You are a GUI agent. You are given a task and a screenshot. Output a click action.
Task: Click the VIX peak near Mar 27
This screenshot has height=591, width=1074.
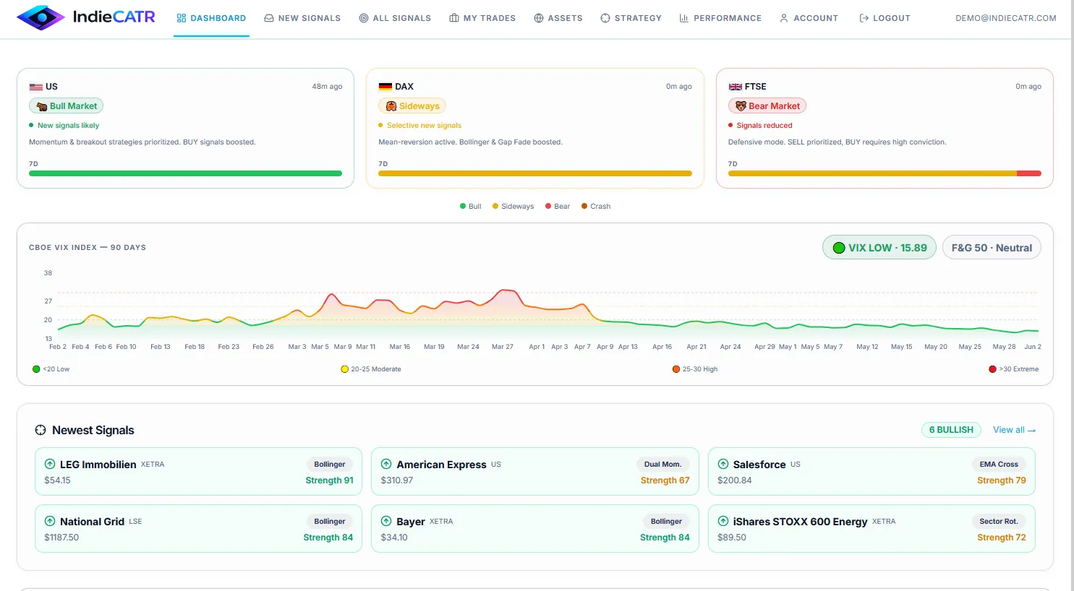tap(504, 290)
